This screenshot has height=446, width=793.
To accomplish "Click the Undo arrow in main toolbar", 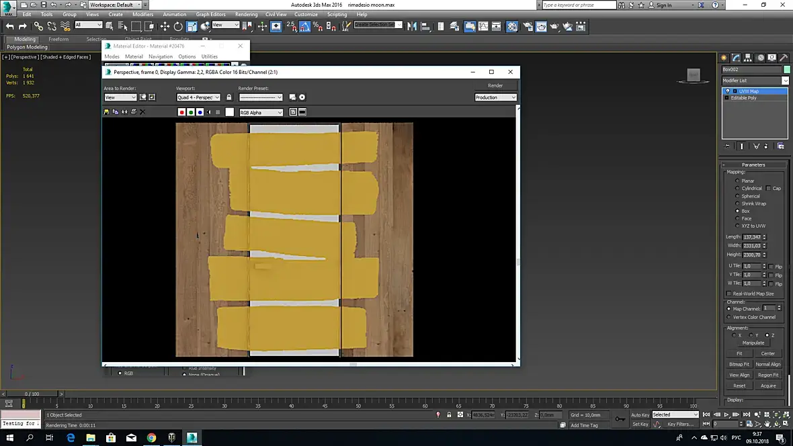I will pos(9,26).
